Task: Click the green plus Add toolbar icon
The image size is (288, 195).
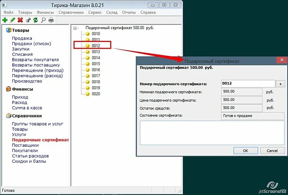Action: pos(5,20)
